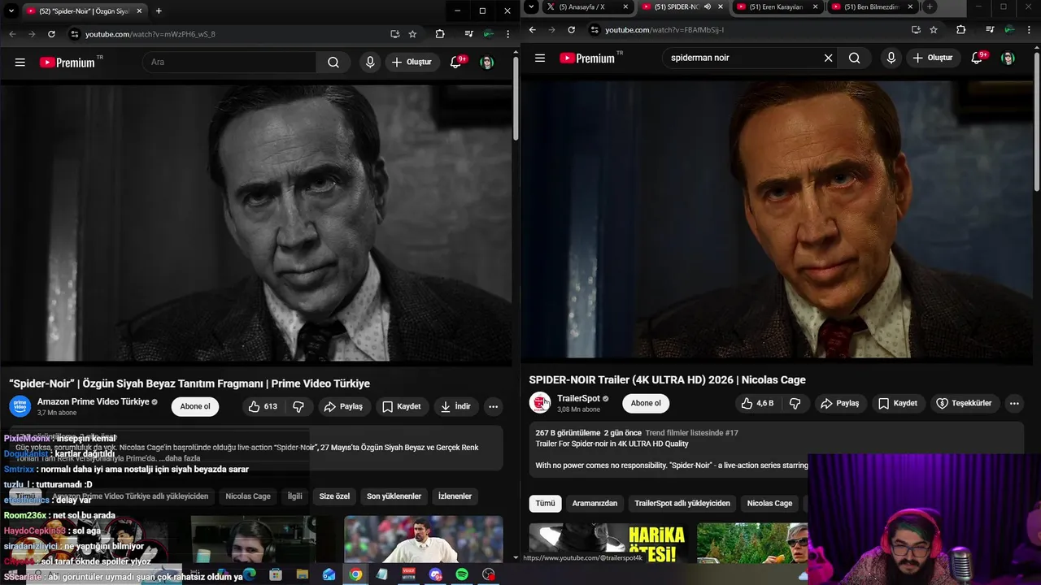Open media controls icon in TrailerSpot window
The width and height of the screenshot is (1041, 585).
click(x=989, y=30)
